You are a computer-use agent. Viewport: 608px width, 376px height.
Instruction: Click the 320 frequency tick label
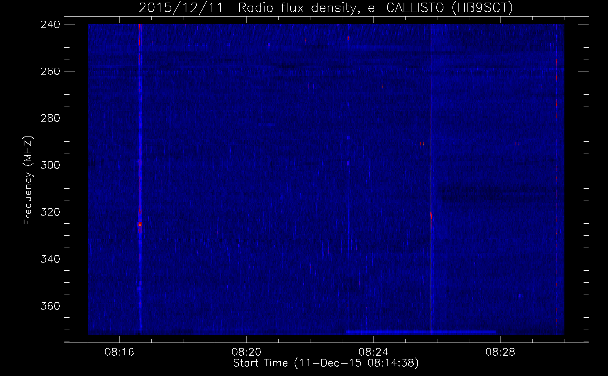50,212
